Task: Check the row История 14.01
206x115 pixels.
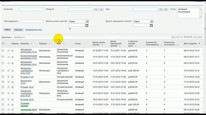Action: click(3, 87)
